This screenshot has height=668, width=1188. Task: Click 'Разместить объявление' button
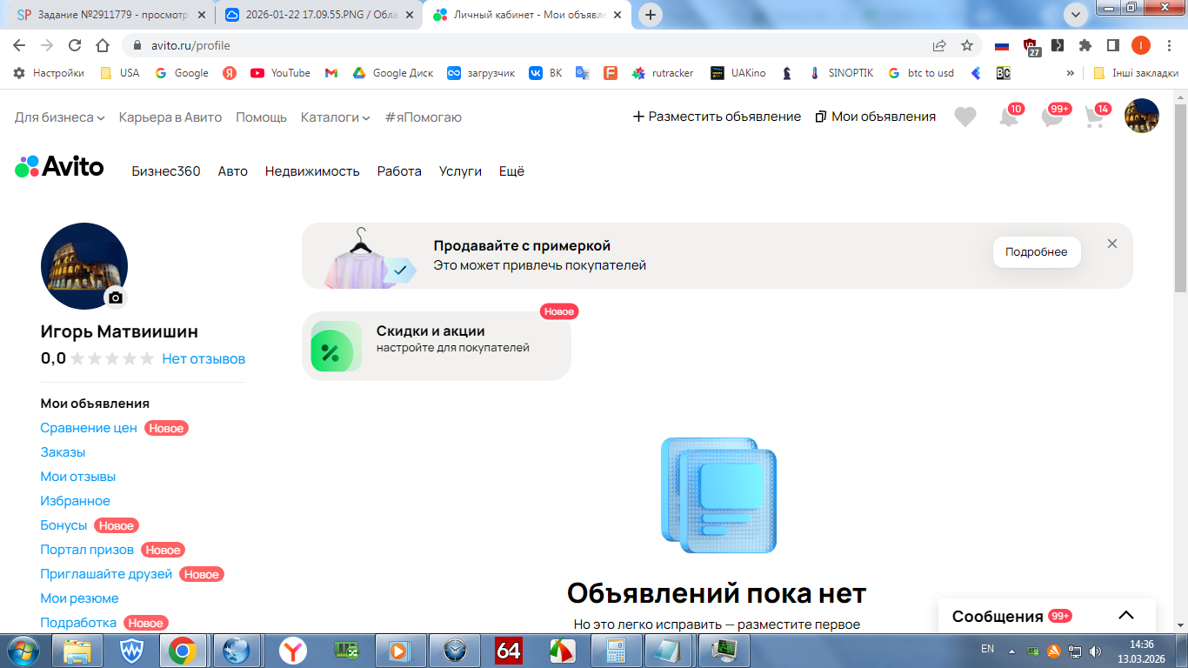pyautogui.click(x=717, y=117)
